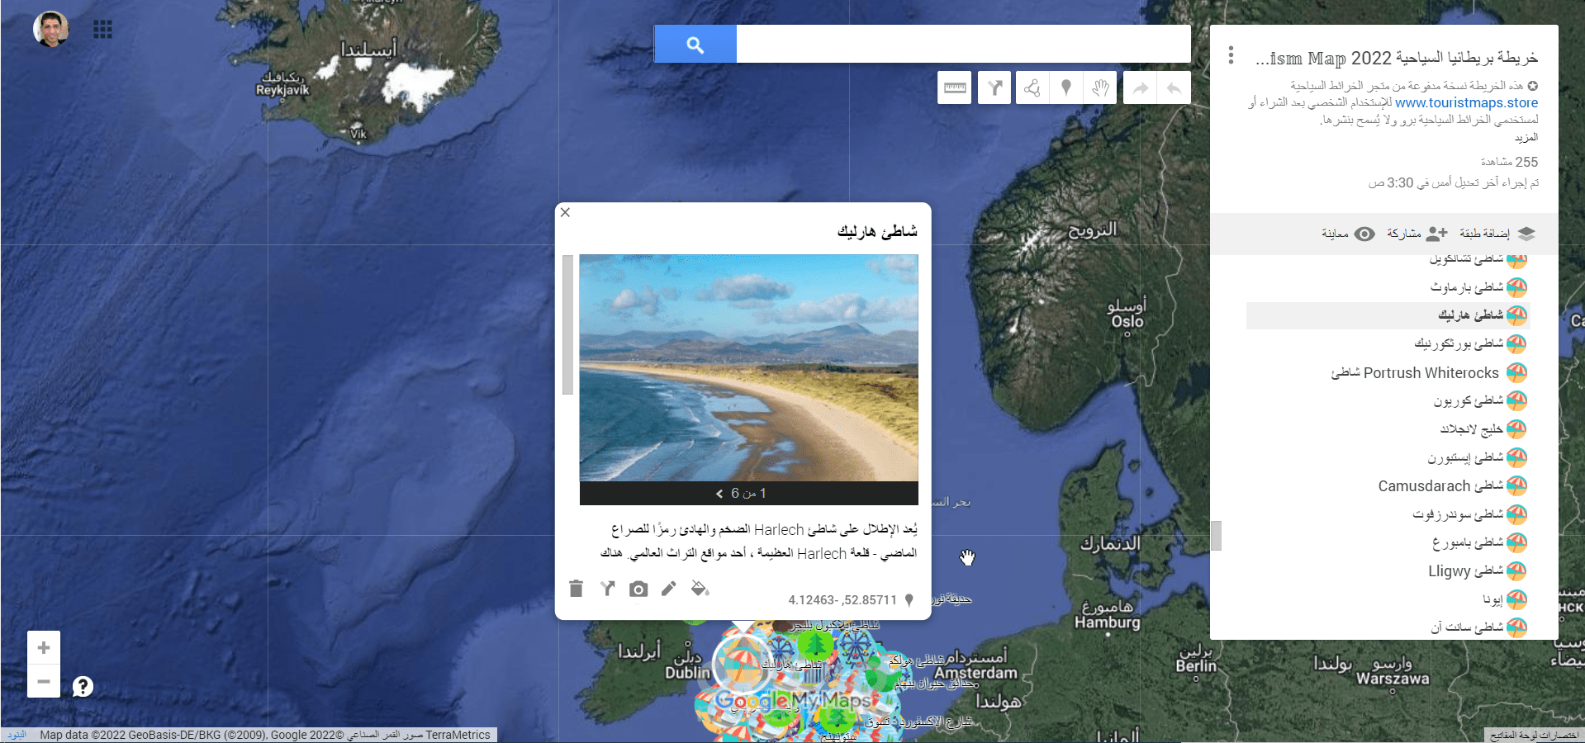Open help question mark icon
The height and width of the screenshot is (743, 1585).
[x=83, y=686]
